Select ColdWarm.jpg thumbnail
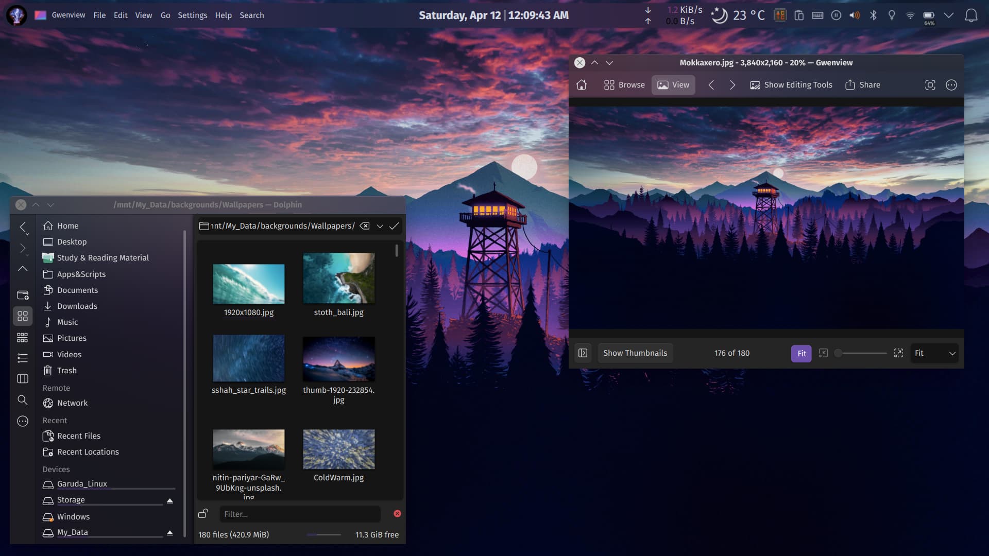This screenshot has width=989, height=556. coord(338,449)
